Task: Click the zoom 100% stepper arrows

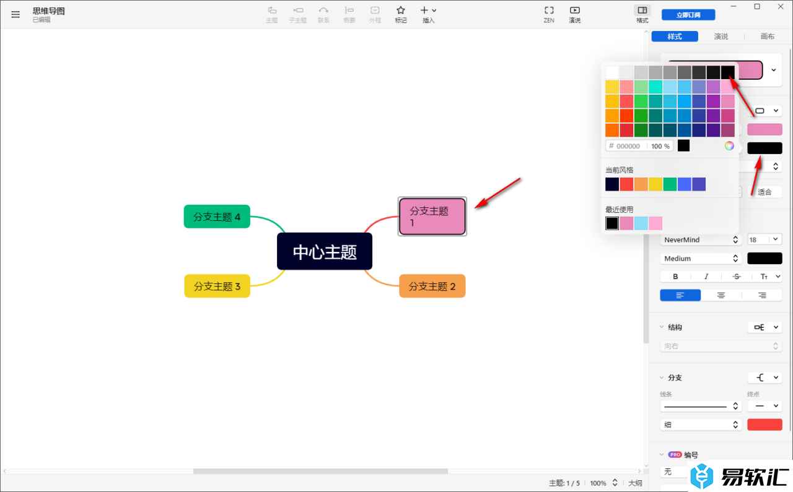Action: (x=615, y=483)
